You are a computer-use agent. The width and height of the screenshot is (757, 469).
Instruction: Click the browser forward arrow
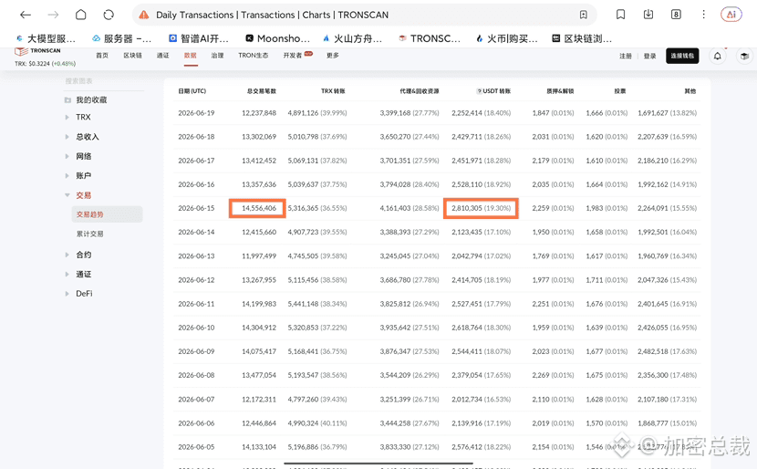[x=53, y=15]
